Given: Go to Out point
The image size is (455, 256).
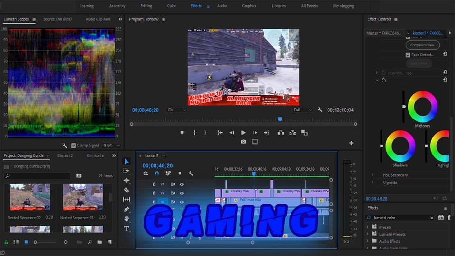Looking at the screenshot, I should [266, 133].
